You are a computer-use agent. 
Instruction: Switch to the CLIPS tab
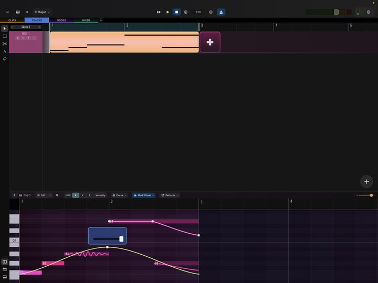point(12,20)
